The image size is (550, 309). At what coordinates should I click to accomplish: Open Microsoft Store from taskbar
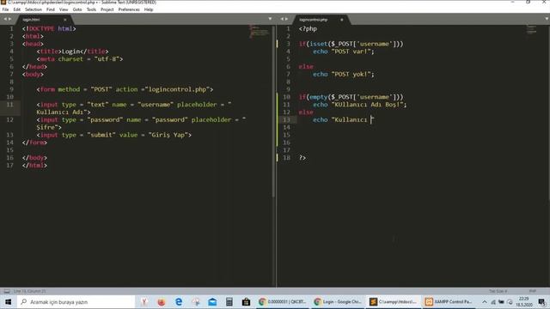pyautogui.click(x=246, y=301)
